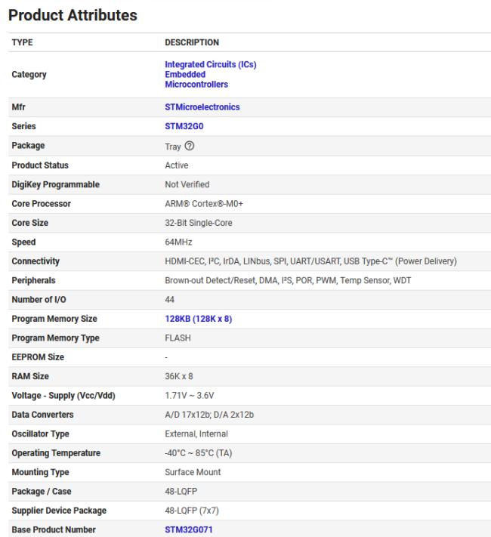Open the STM32G071 base product number link
Screen dimensions: 491x537
tap(188, 530)
